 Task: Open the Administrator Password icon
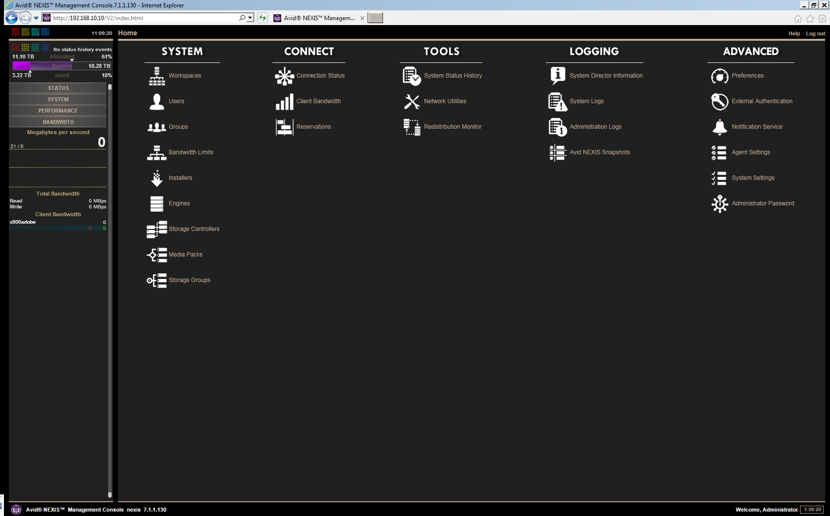(720, 203)
